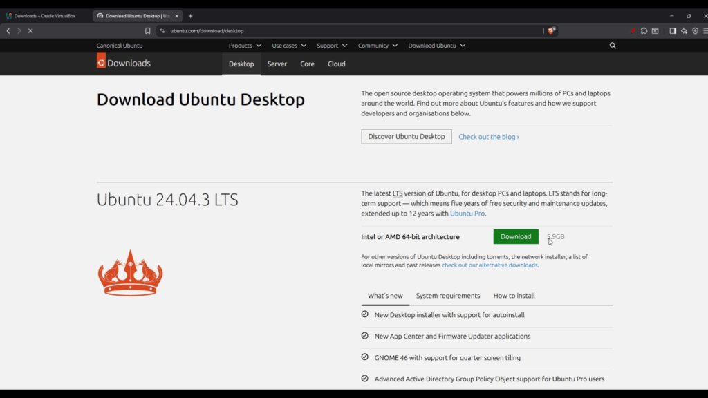Screen dimensions: 708x398
Task: Toggle the browser sidebar icon
Action: [672, 30]
